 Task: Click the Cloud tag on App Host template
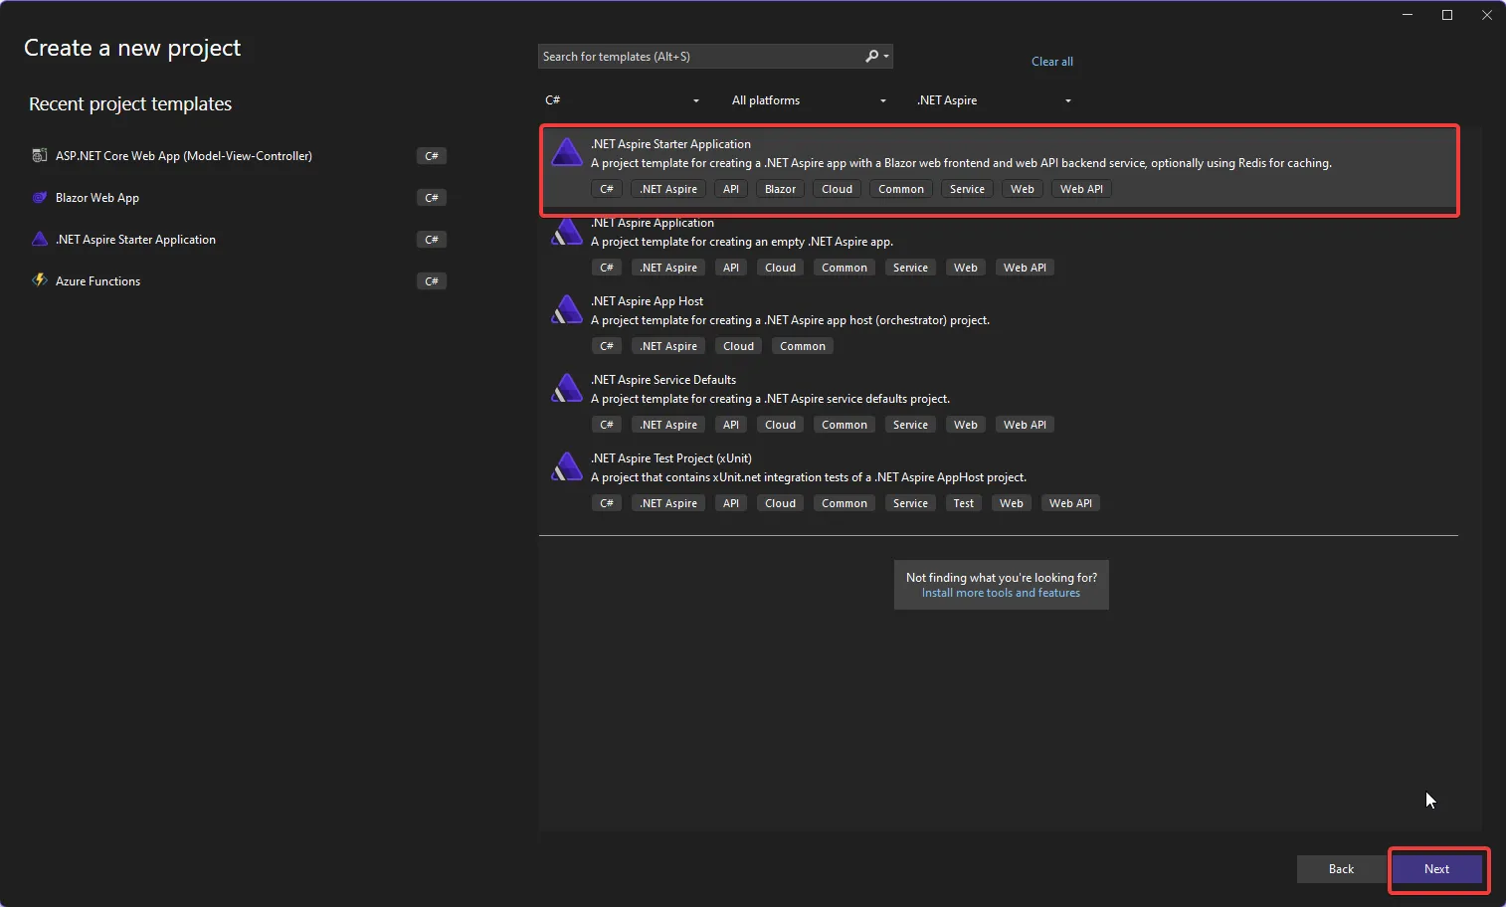point(738,346)
